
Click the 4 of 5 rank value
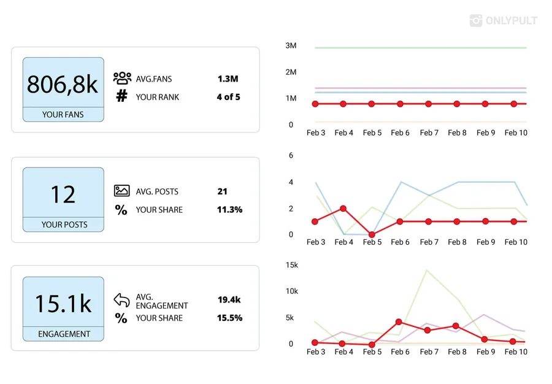coord(228,97)
